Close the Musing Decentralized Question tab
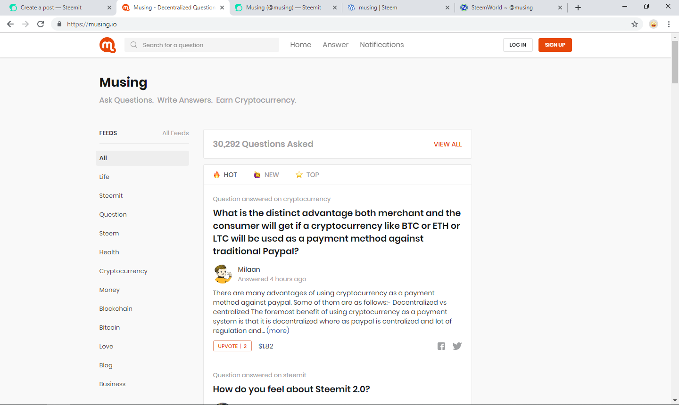 coord(222,8)
